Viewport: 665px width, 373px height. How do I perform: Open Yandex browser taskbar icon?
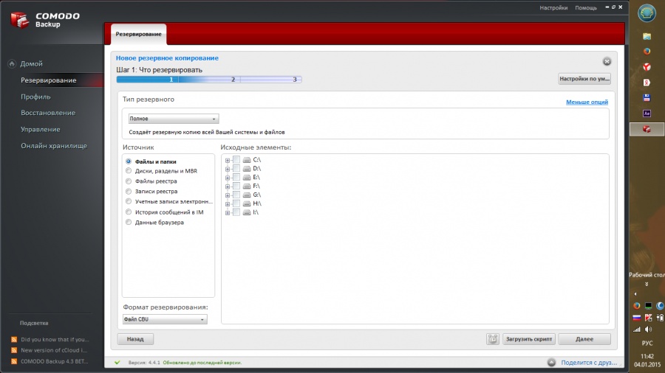(x=647, y=67)
